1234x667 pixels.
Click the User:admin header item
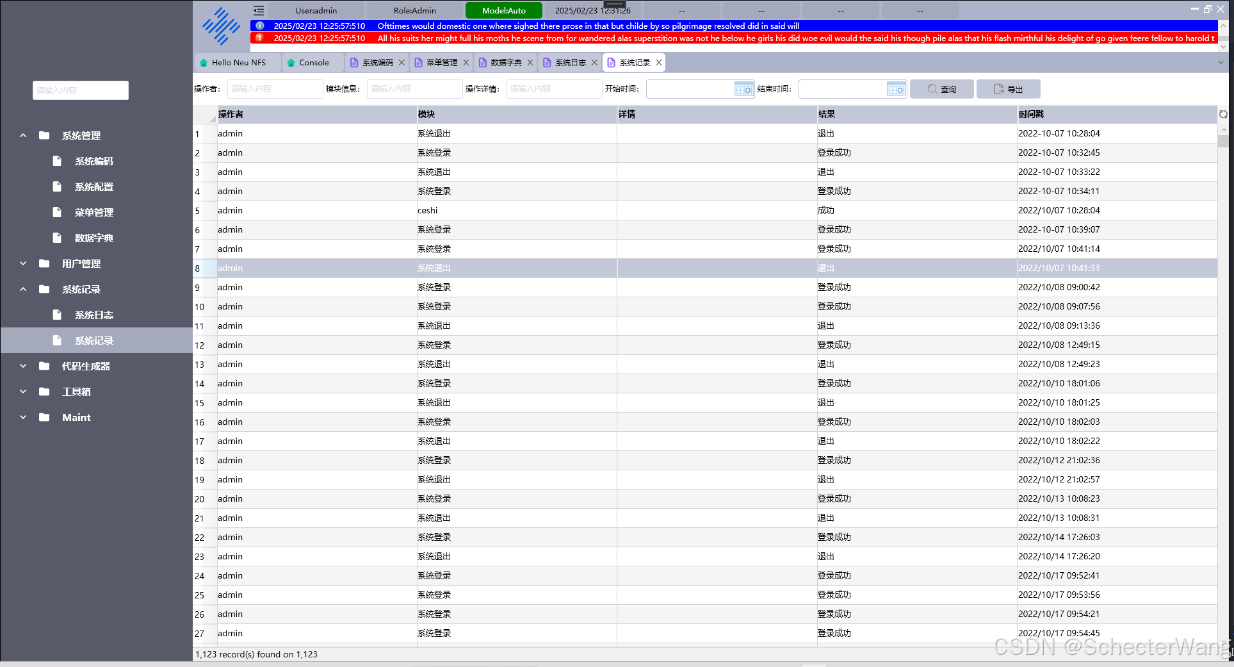pyautogui.click(x=316, y=10)
